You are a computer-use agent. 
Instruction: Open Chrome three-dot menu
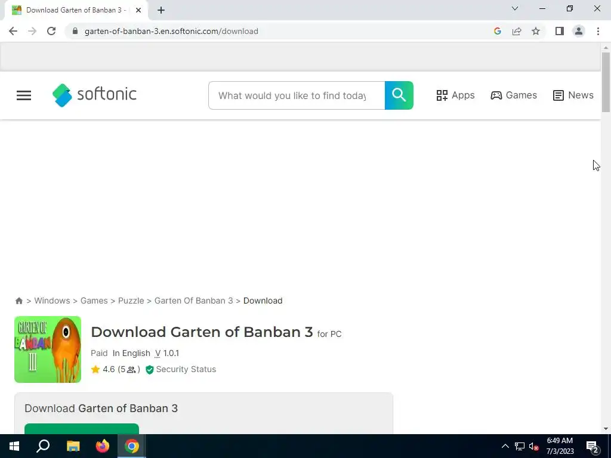tap(598, 31)
